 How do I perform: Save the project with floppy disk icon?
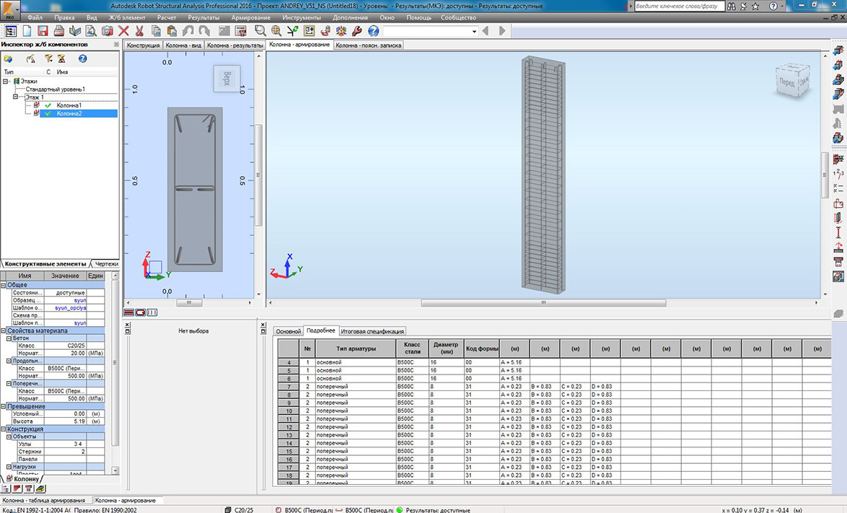(43, 31)
